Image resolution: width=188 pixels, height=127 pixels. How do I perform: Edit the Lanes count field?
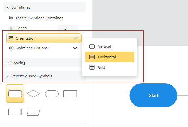tap(68, 29)
